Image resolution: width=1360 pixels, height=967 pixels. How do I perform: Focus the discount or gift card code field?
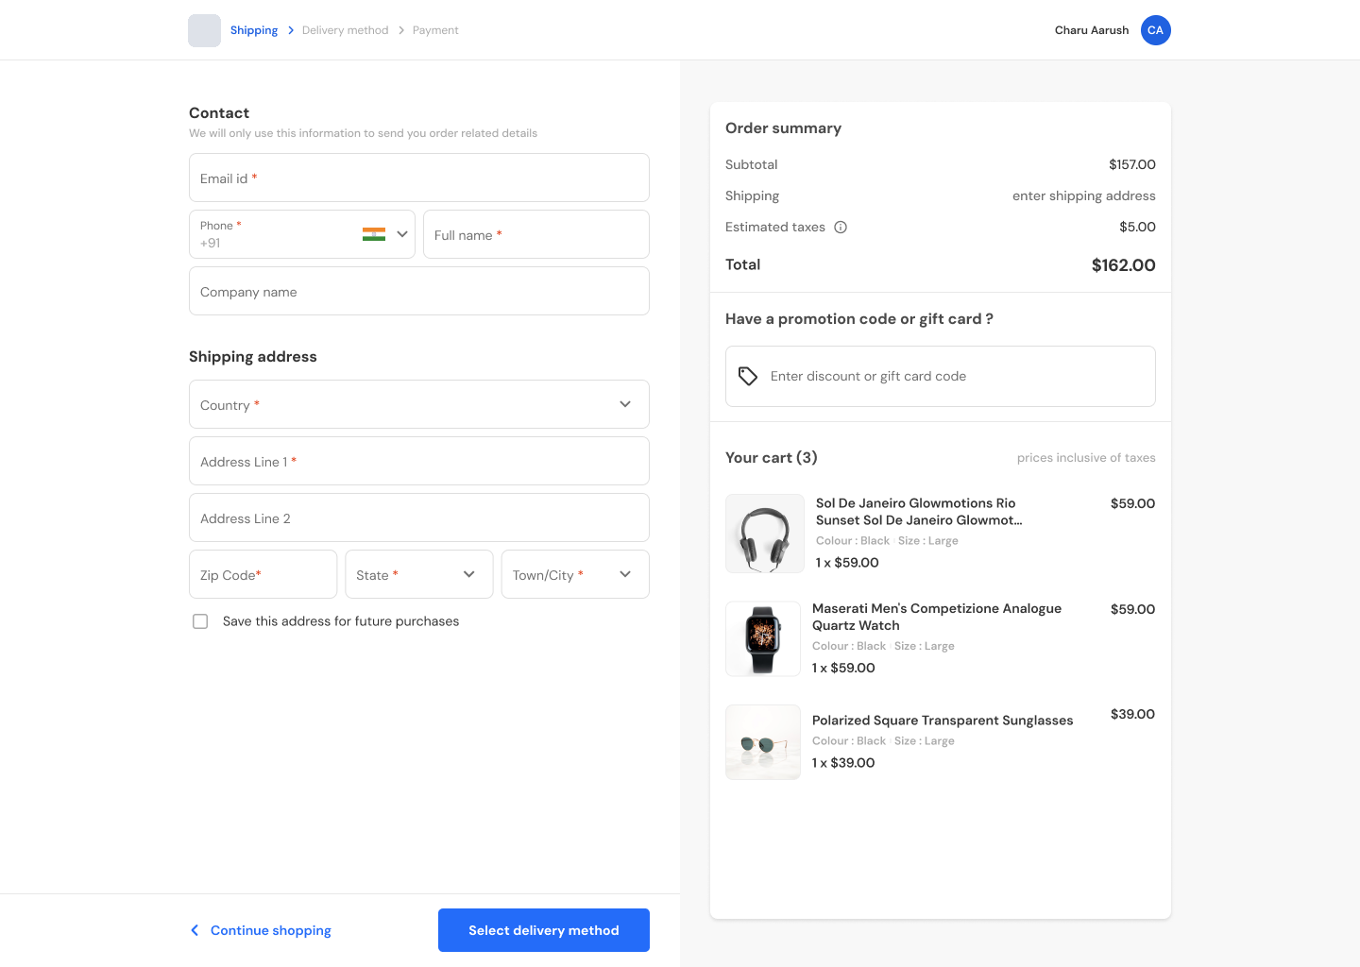[941, 376]
